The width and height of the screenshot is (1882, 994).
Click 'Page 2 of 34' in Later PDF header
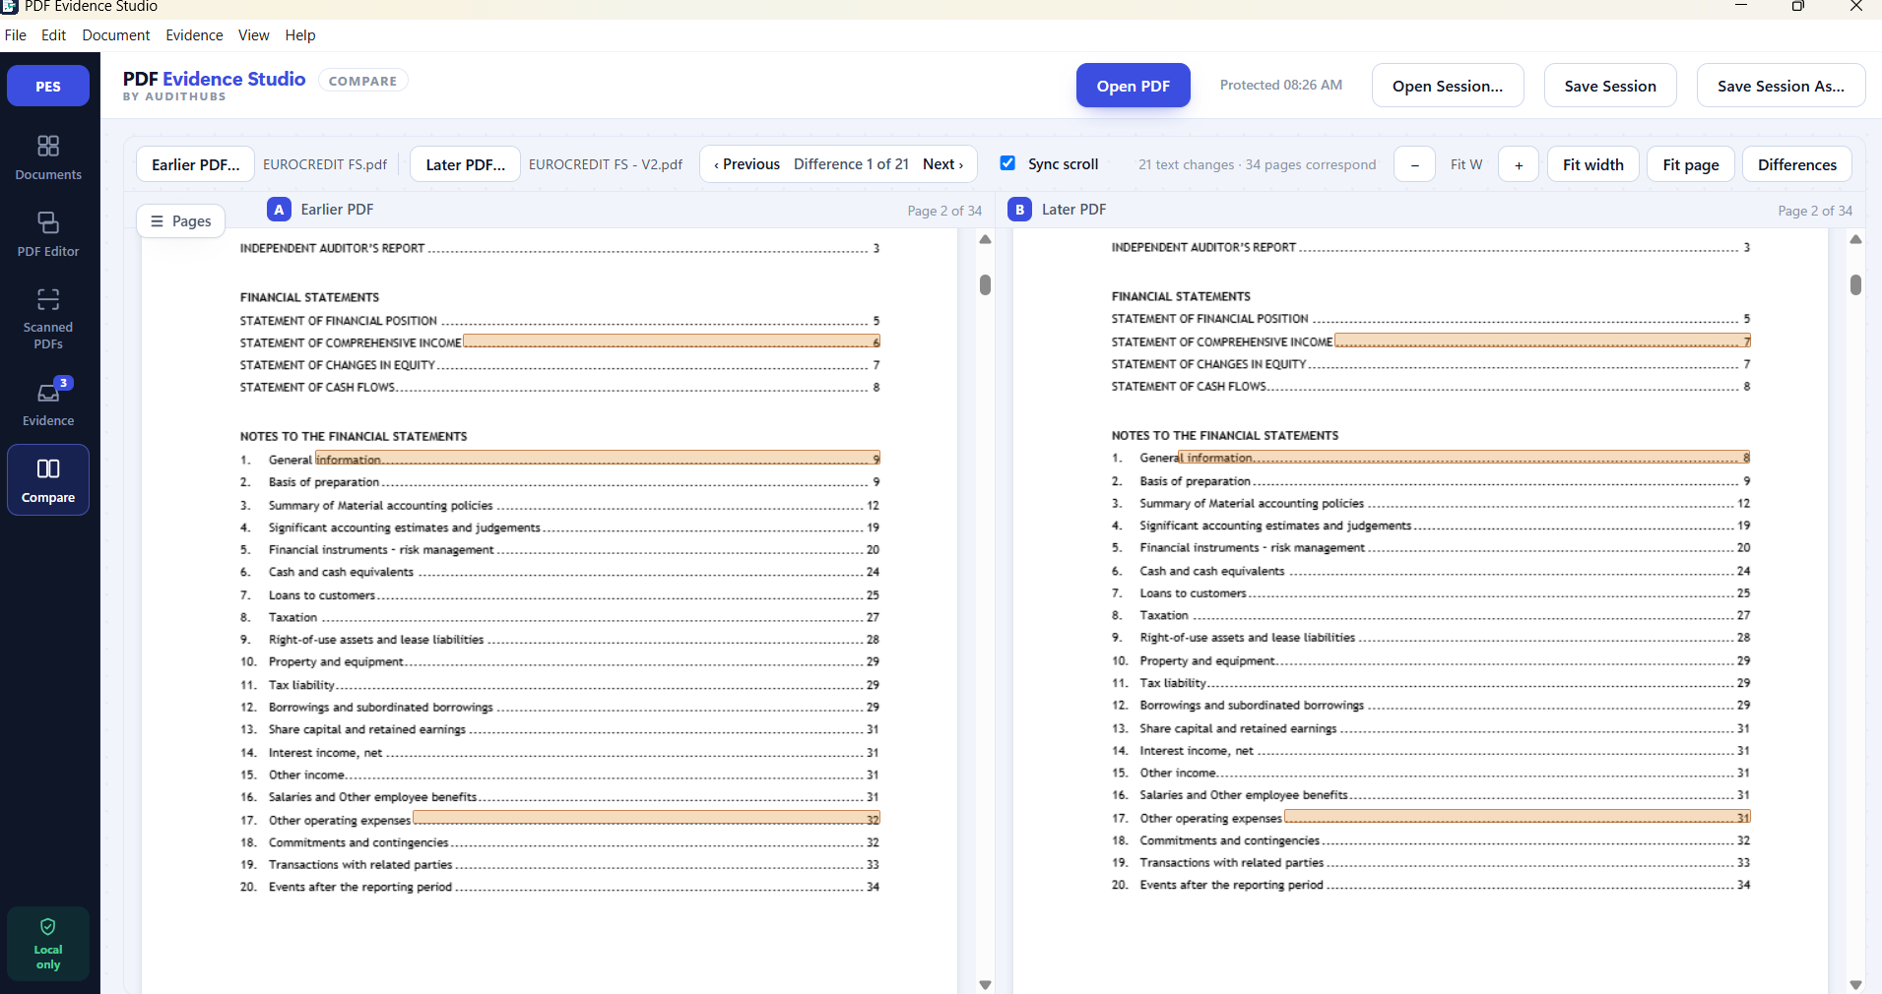pyautogui.click(x=1815, y=211)
